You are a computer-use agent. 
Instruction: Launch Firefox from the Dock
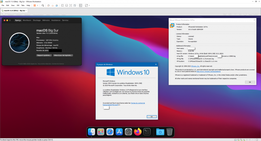(x=138, y=132)
